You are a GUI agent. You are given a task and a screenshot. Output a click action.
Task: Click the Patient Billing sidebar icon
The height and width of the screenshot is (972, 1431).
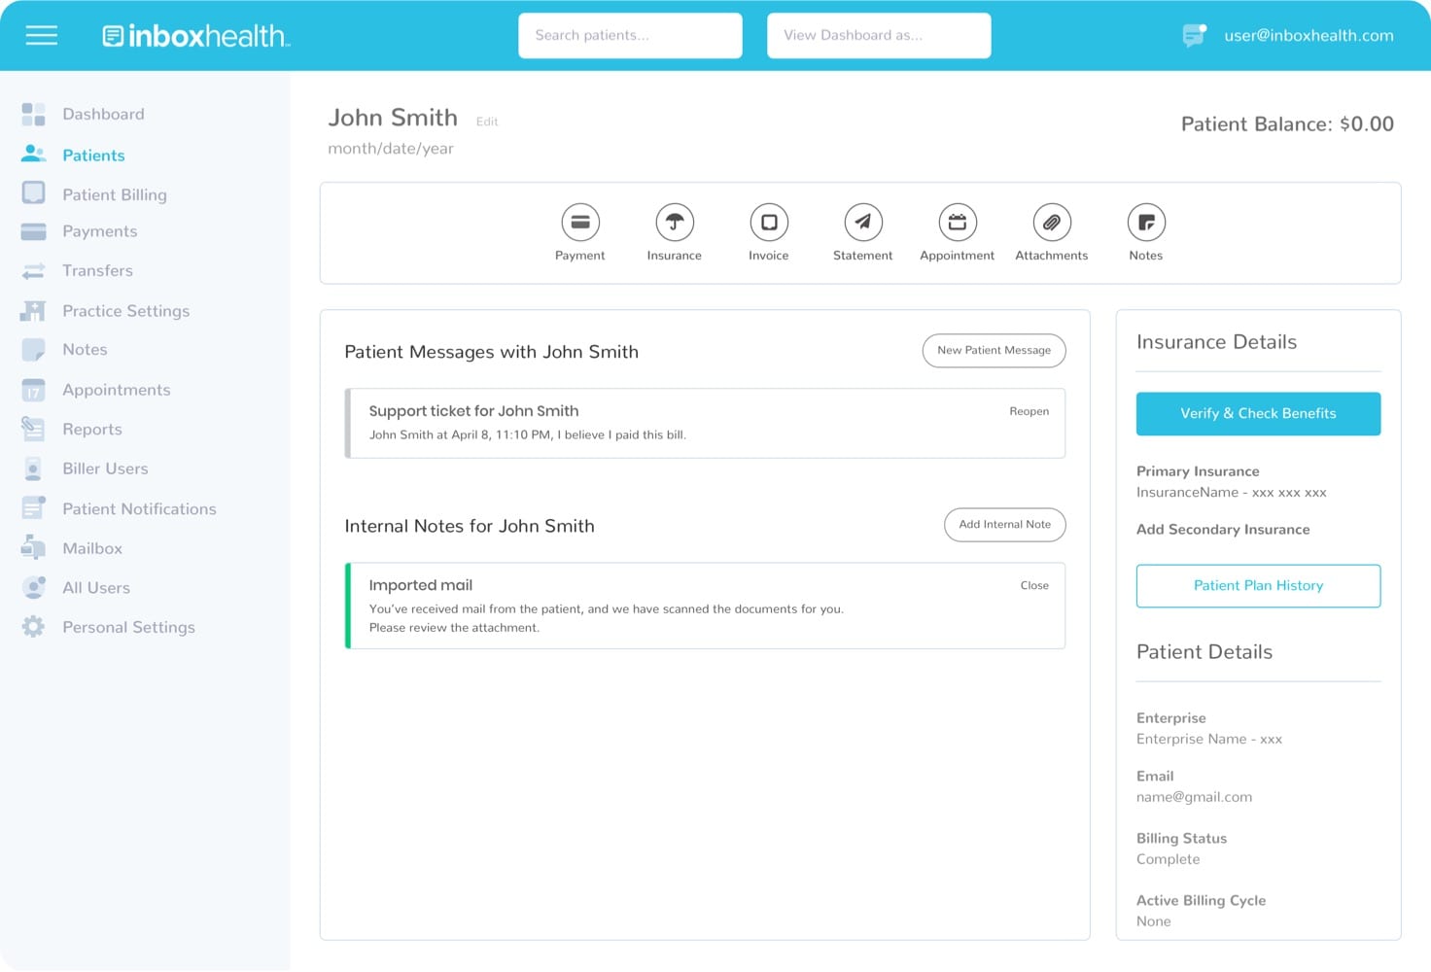click(33, 192)
